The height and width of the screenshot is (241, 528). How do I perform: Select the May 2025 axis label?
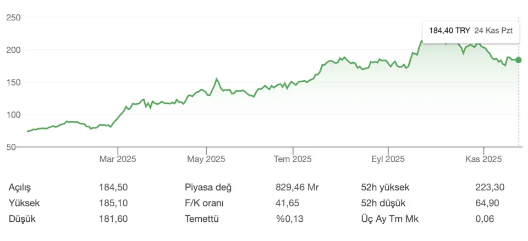click(206, 159)
